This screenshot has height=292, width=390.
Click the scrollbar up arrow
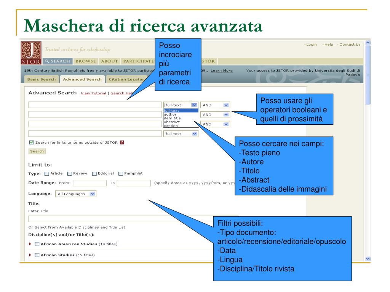click(368, 43)
